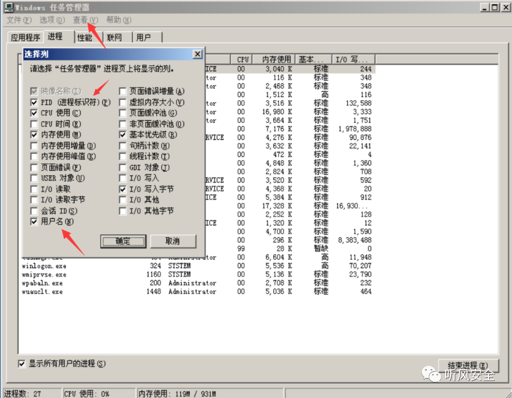Enable 非页面缓冲池 checkbox
Screen dimensions: 512x398
tap(123, 124)
